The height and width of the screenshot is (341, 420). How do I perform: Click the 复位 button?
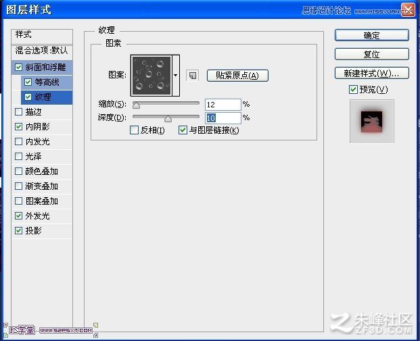(x=372, y=54)
